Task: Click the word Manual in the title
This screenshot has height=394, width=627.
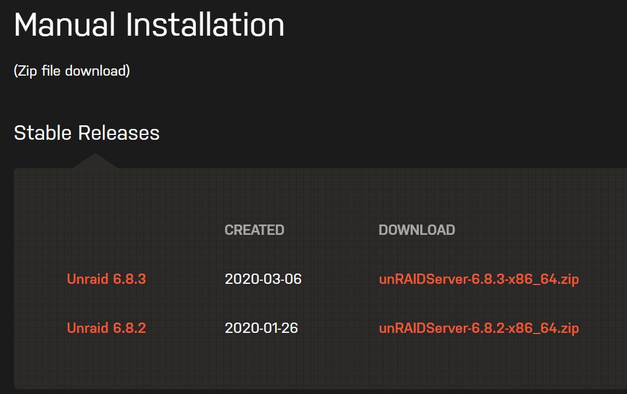Action: (65, 25)
